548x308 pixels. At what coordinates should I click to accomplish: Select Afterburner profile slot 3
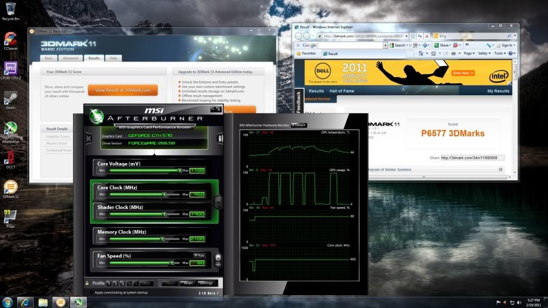123,283
